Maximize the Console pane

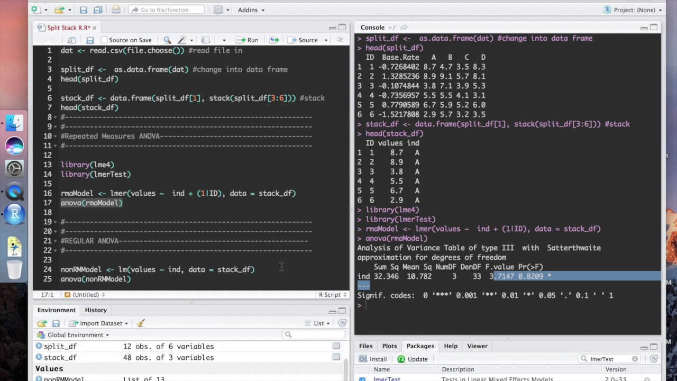coord(654,28)
